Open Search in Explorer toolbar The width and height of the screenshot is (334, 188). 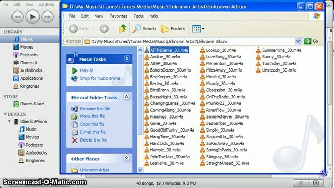coord(144,29)
